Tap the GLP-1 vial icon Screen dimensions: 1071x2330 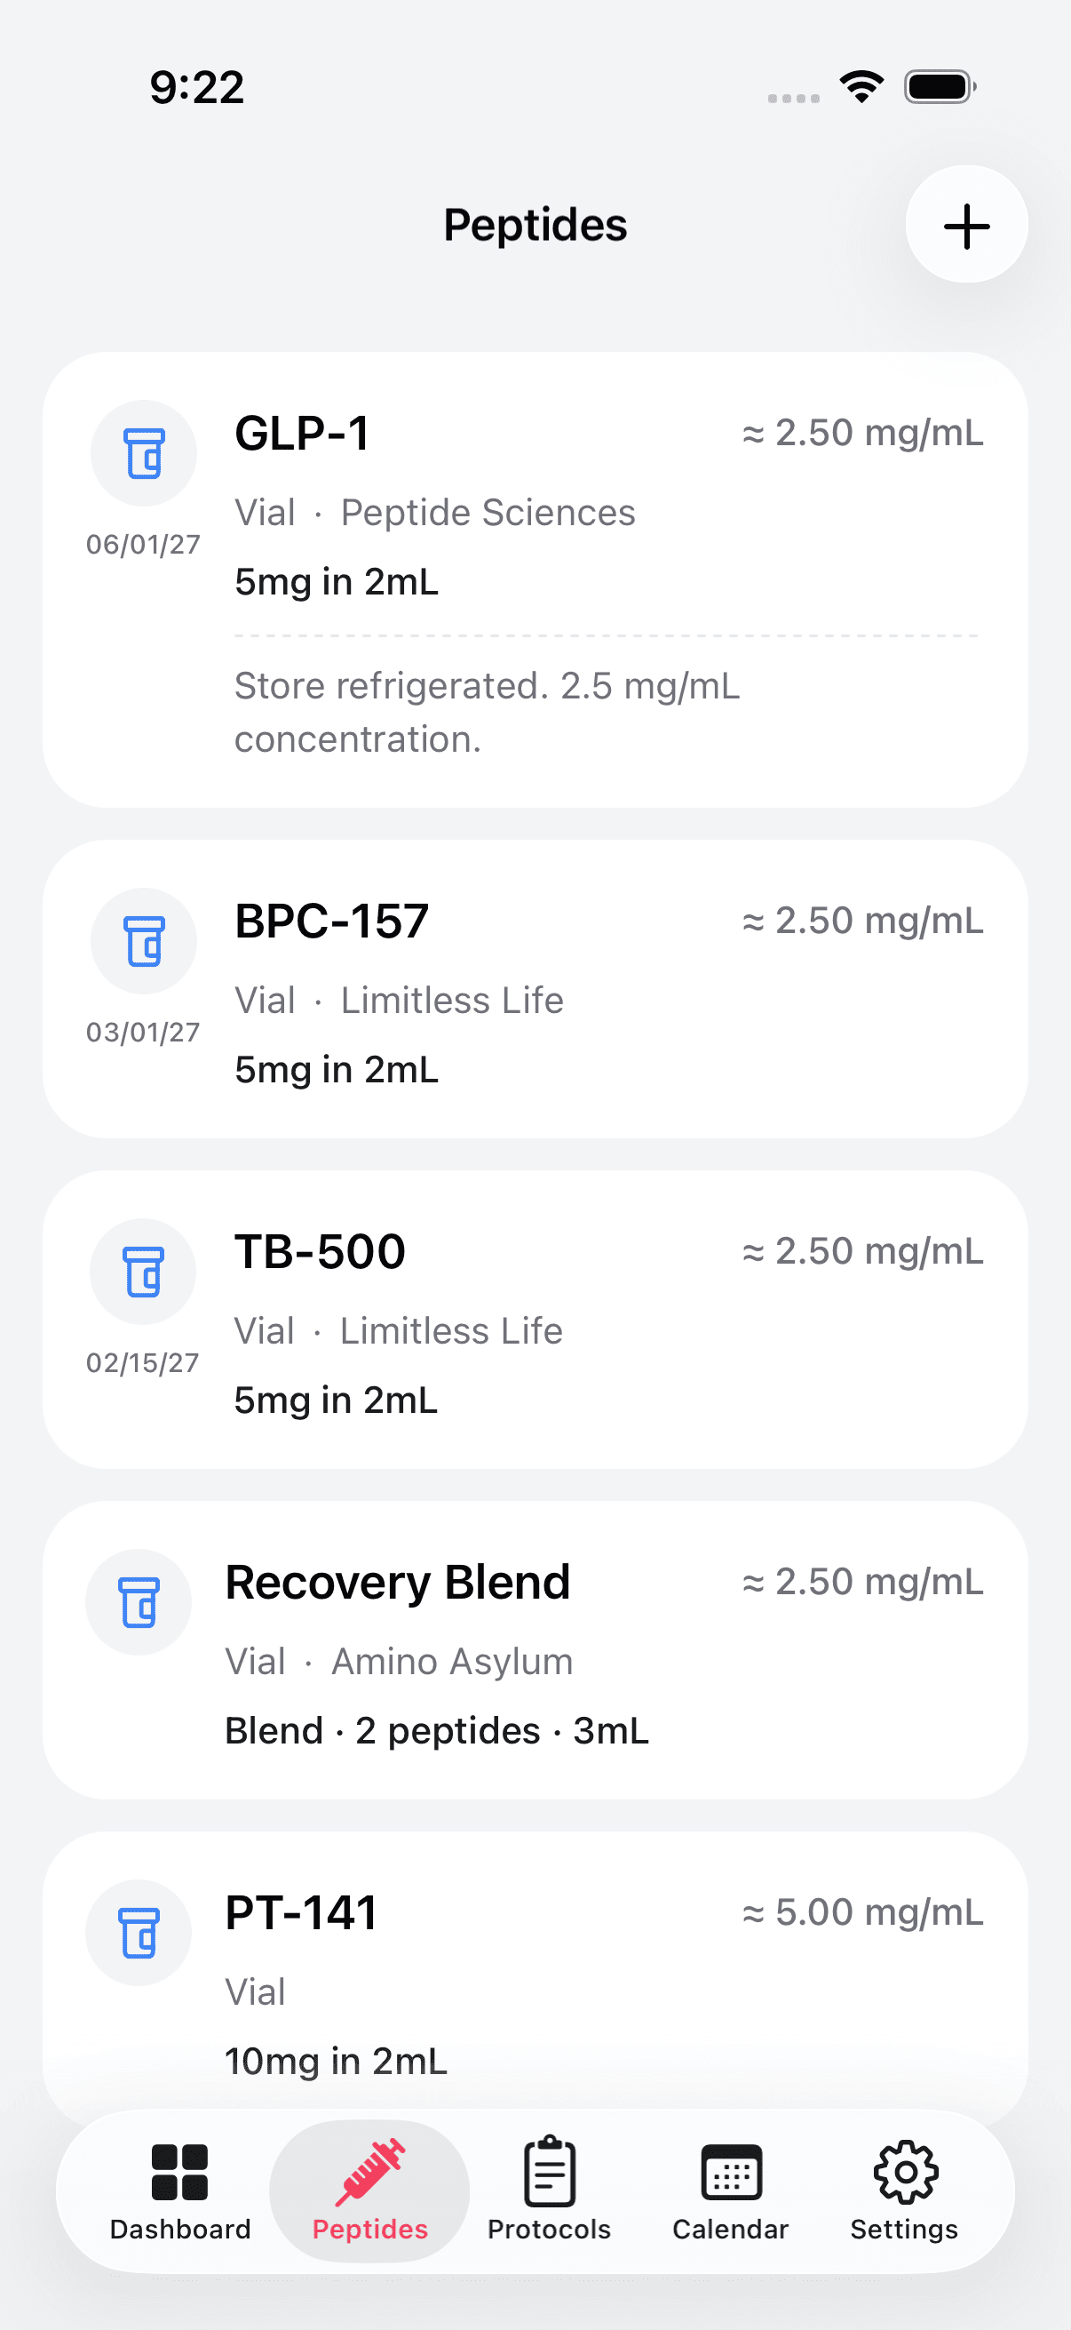(144, 453)
